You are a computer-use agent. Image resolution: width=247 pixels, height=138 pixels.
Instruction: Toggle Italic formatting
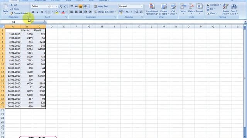37,12
